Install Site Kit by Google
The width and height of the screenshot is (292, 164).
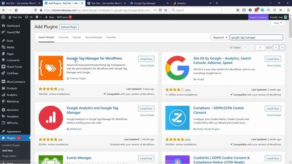[x=273, y=59]
